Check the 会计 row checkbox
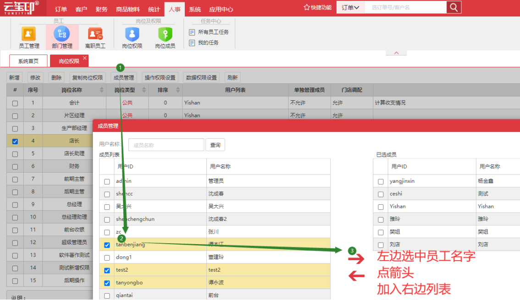520x300 pixels. click(15, 104)
